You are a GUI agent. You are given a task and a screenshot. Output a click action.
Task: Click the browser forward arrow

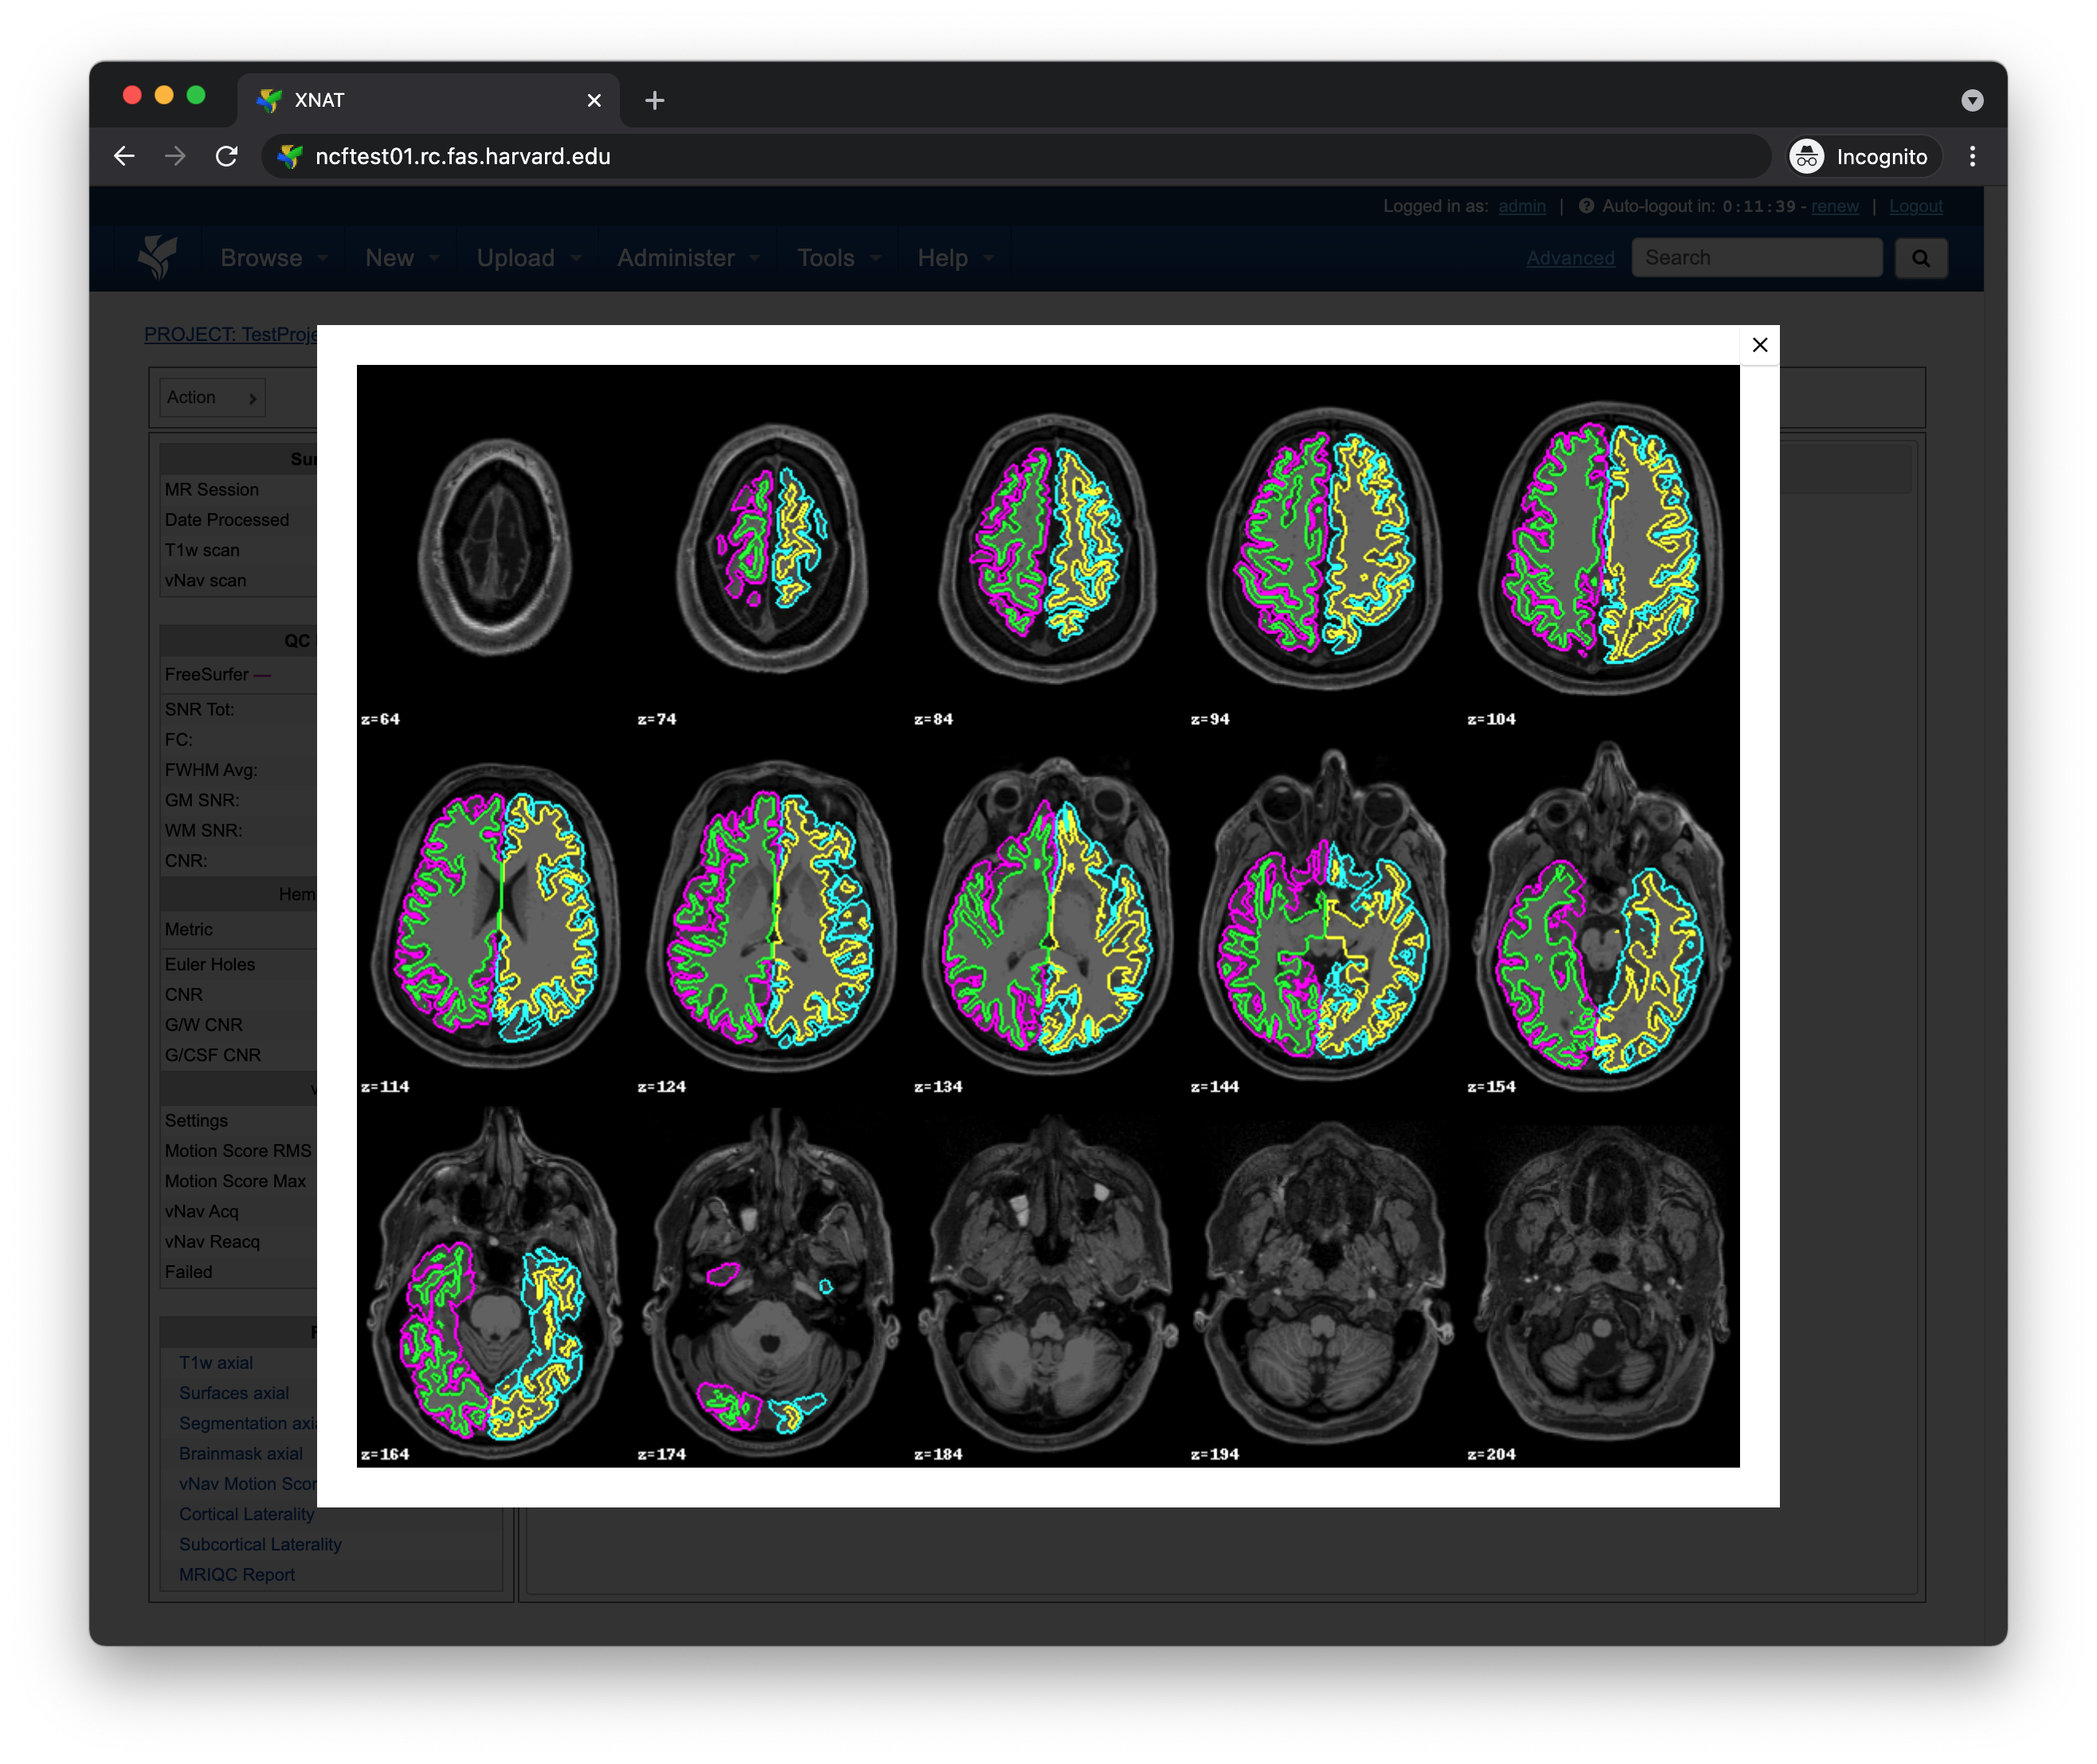coord(175,156)
